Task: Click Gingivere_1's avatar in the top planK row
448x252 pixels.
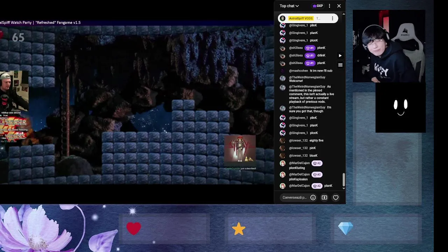Action: pos(282,33)
